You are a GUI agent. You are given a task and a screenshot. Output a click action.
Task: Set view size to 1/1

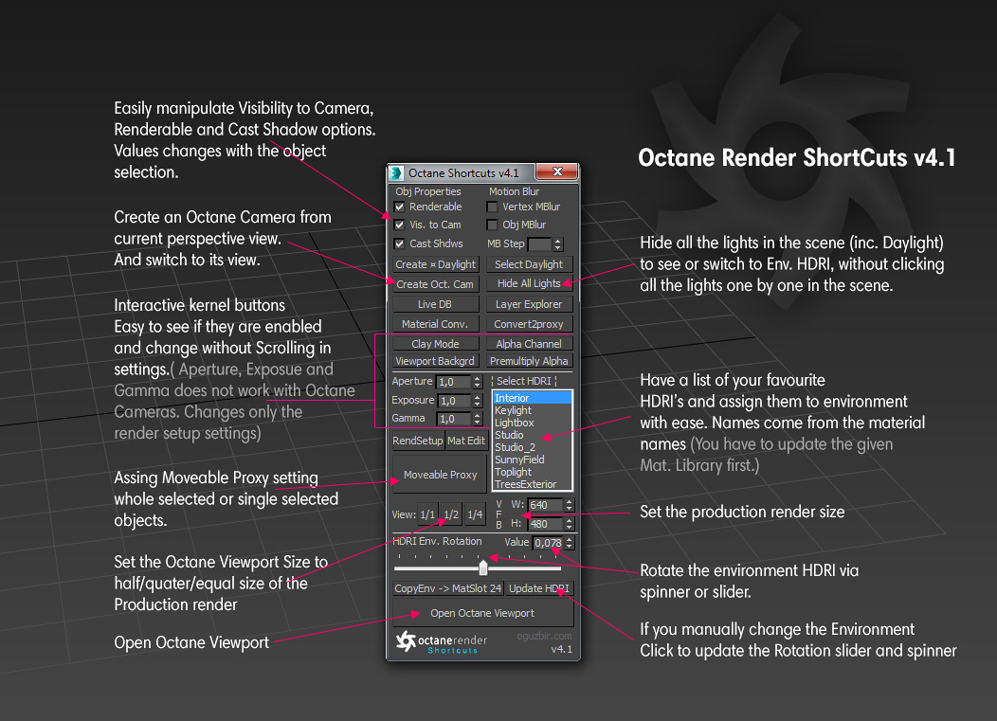[x=428, y=514]
